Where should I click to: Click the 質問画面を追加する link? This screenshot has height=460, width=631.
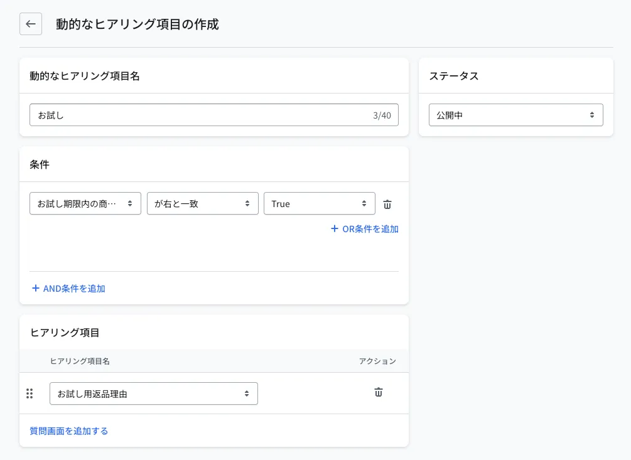69,431
